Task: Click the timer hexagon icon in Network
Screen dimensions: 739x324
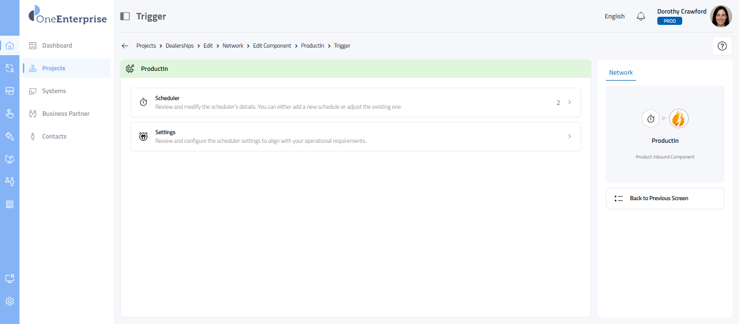Action: coord(651,118)
